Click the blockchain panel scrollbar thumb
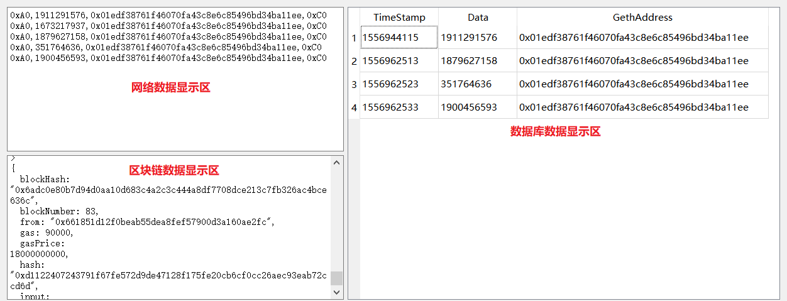The image size is (787, 301). (x=337, y=278)
